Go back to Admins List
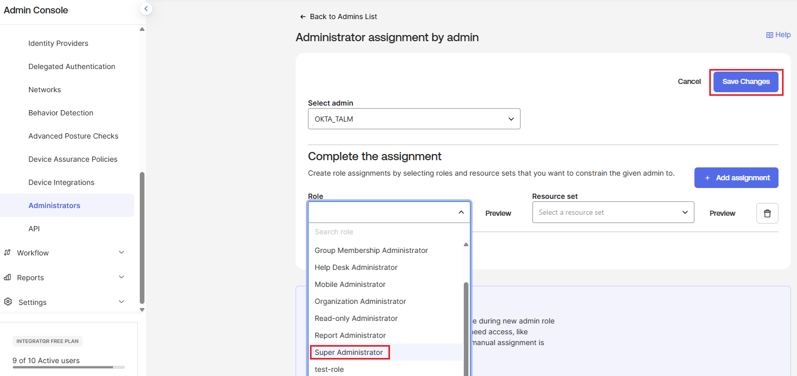 pos(338,16)
